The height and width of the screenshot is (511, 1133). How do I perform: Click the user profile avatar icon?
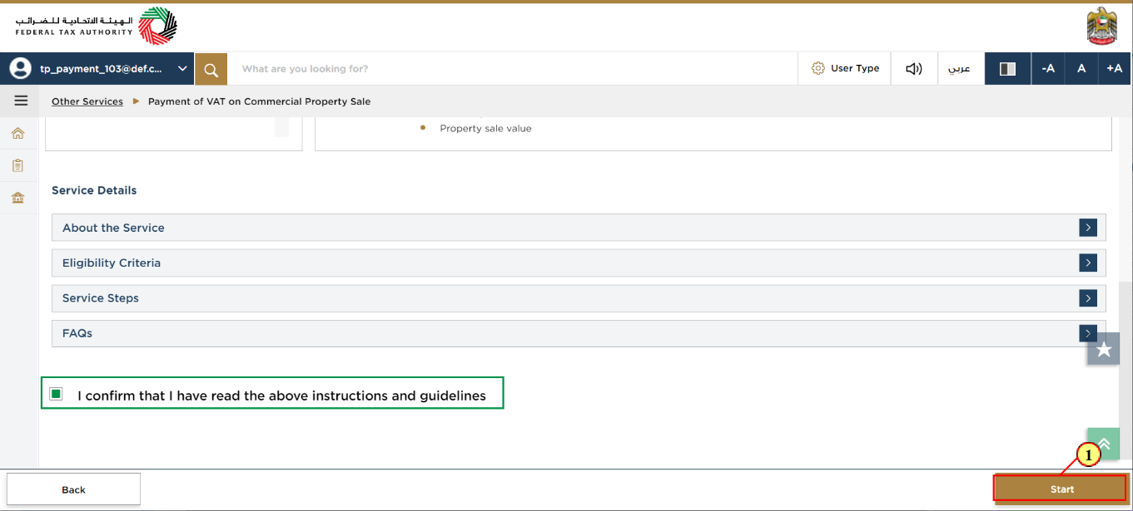point(21,69)
